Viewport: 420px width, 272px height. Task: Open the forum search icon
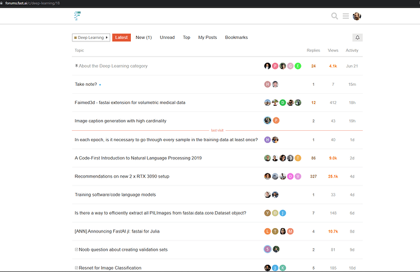coord(334,16)
